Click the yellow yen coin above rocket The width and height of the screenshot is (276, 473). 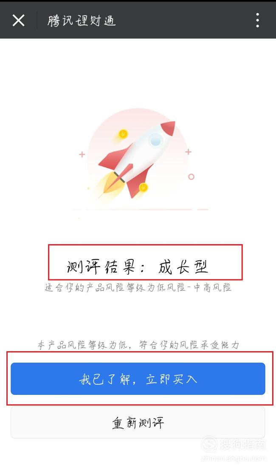tap(123, 133)
